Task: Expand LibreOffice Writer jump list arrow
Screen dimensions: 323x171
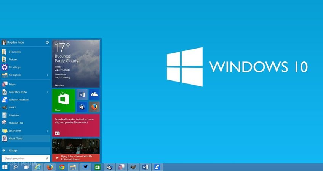Action: tap(47, 92)
